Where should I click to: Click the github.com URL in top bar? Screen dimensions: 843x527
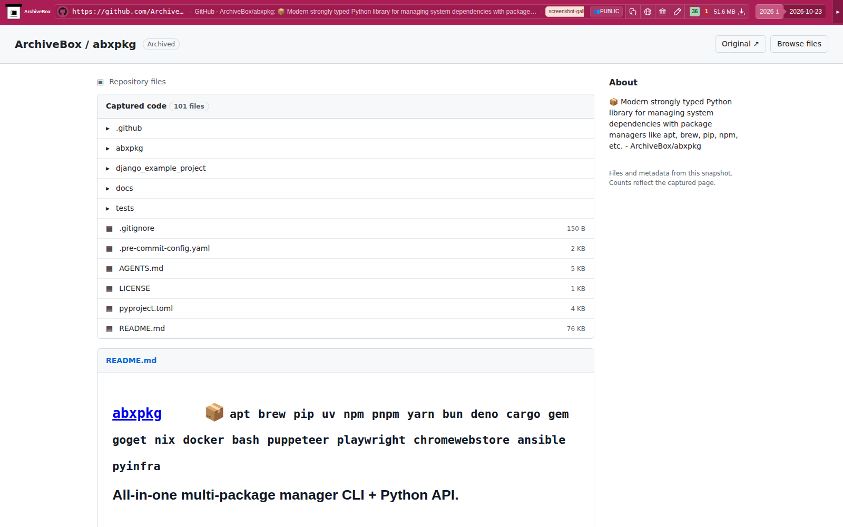128,12
